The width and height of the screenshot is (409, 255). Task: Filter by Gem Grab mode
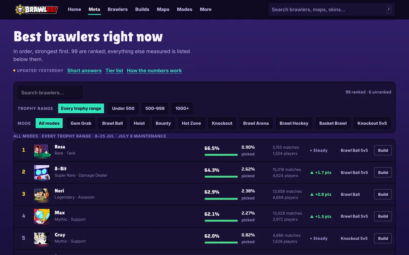tap(81, 123)
